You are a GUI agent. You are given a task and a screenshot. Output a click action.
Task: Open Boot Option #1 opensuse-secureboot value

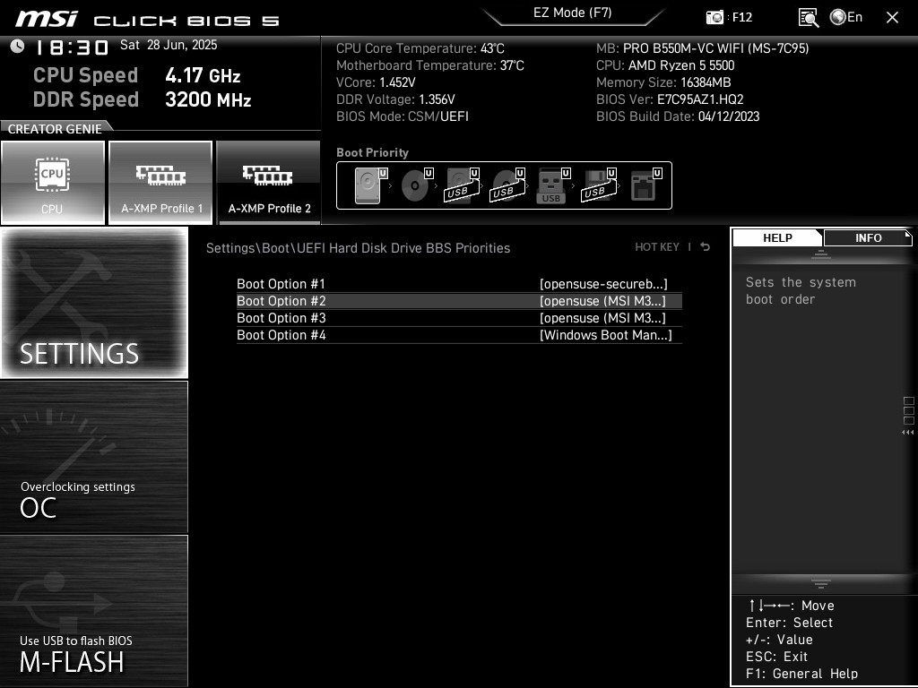pyautogui.click(x=603, y=284)
